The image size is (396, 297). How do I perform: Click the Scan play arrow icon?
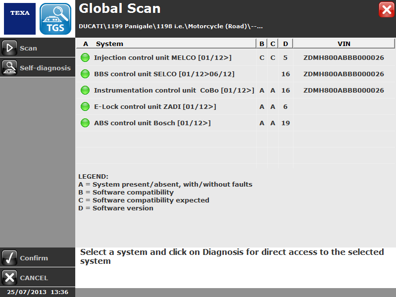click(x=9, y=48)
